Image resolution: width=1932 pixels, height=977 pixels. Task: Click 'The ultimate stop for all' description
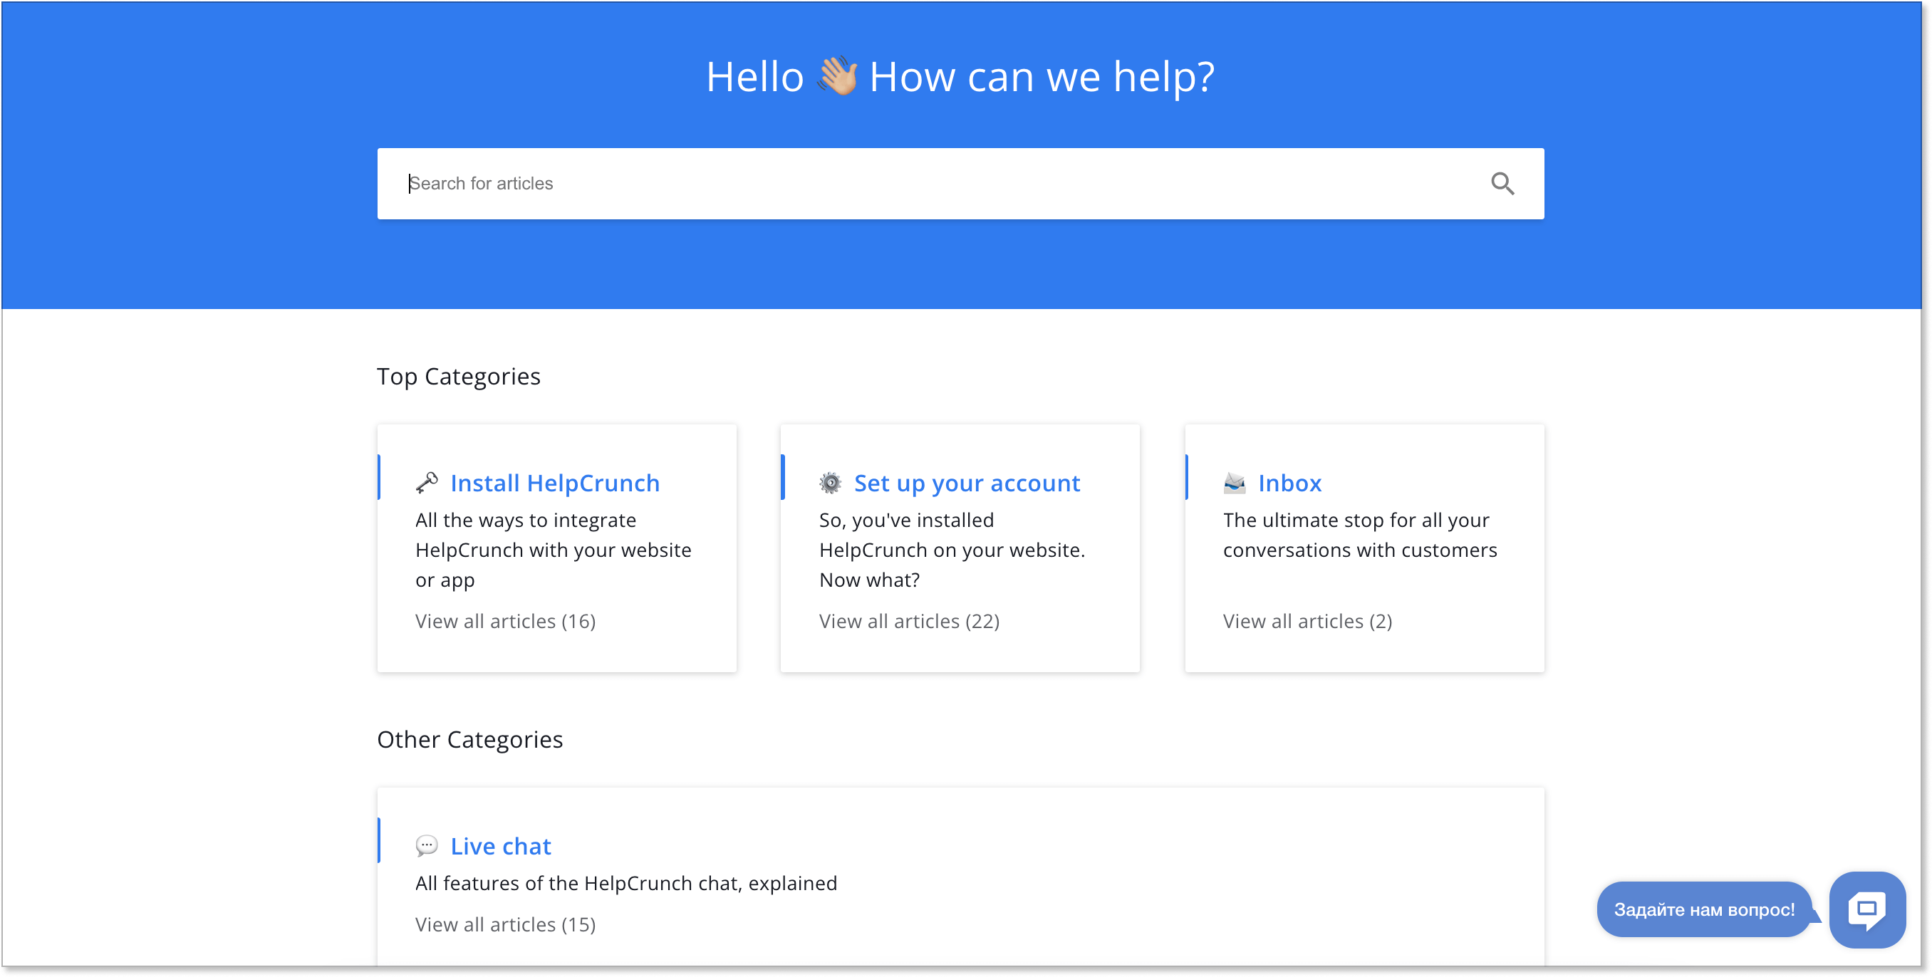coord(1360,535)
